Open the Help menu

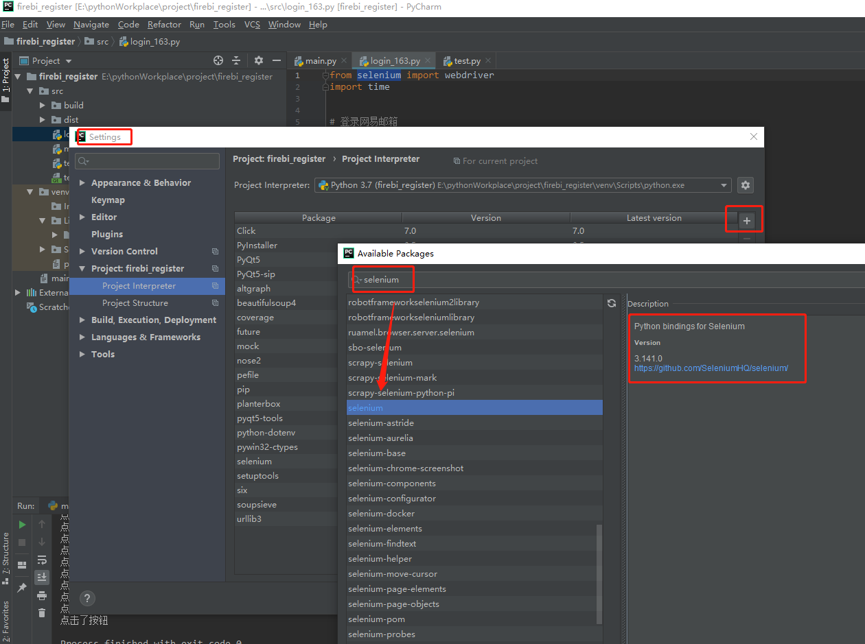point(318,25)
